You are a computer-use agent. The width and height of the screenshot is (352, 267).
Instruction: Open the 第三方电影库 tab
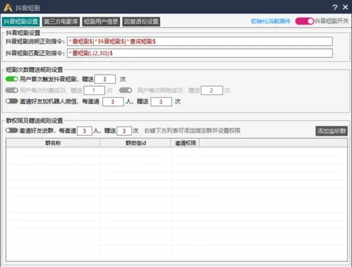tap(61, 21)
